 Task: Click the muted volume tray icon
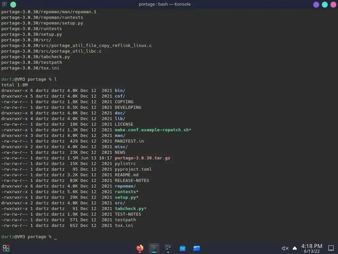click(285, 248)
